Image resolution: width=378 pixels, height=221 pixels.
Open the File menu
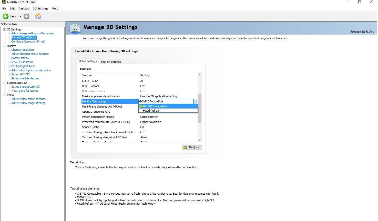[4, 8]
